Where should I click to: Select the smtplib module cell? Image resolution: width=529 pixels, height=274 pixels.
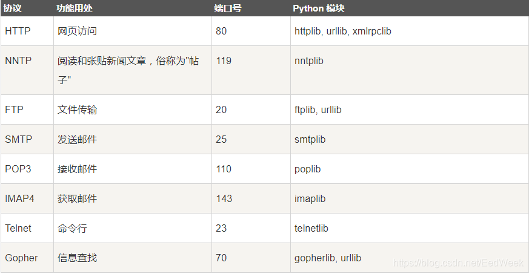(410, 139)
